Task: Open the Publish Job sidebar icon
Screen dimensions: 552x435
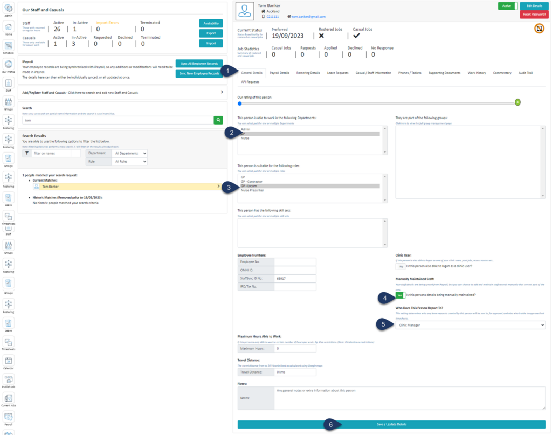Action: pos(9,379)
